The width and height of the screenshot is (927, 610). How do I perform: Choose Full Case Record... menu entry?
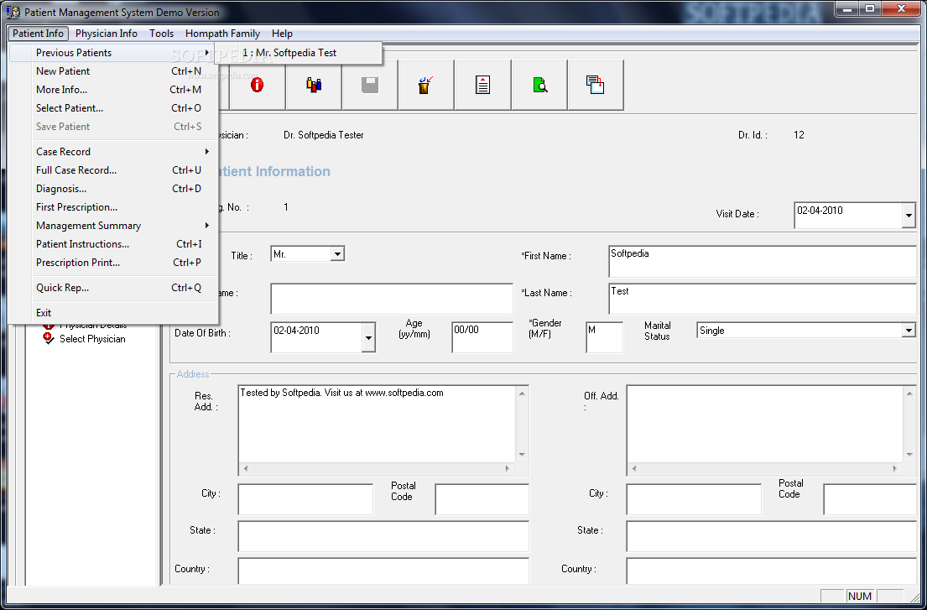click(x=113, y=170)
